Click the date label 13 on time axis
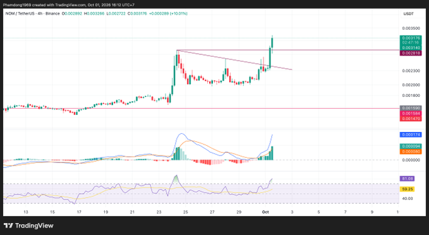Screen dimensions: 429x235 (26, 212)
